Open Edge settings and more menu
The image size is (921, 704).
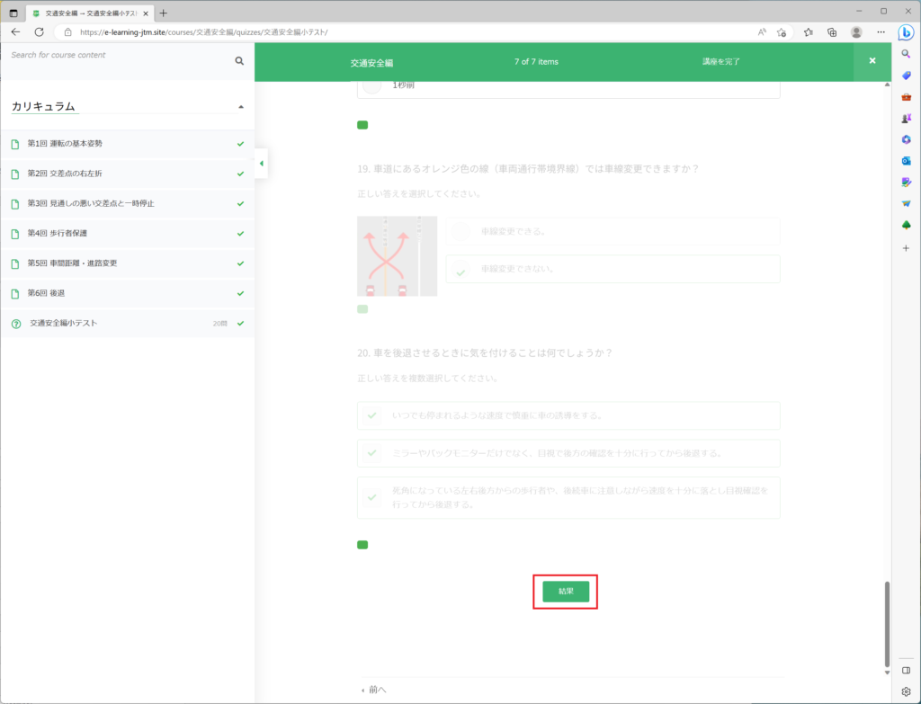tap(880, 31)
